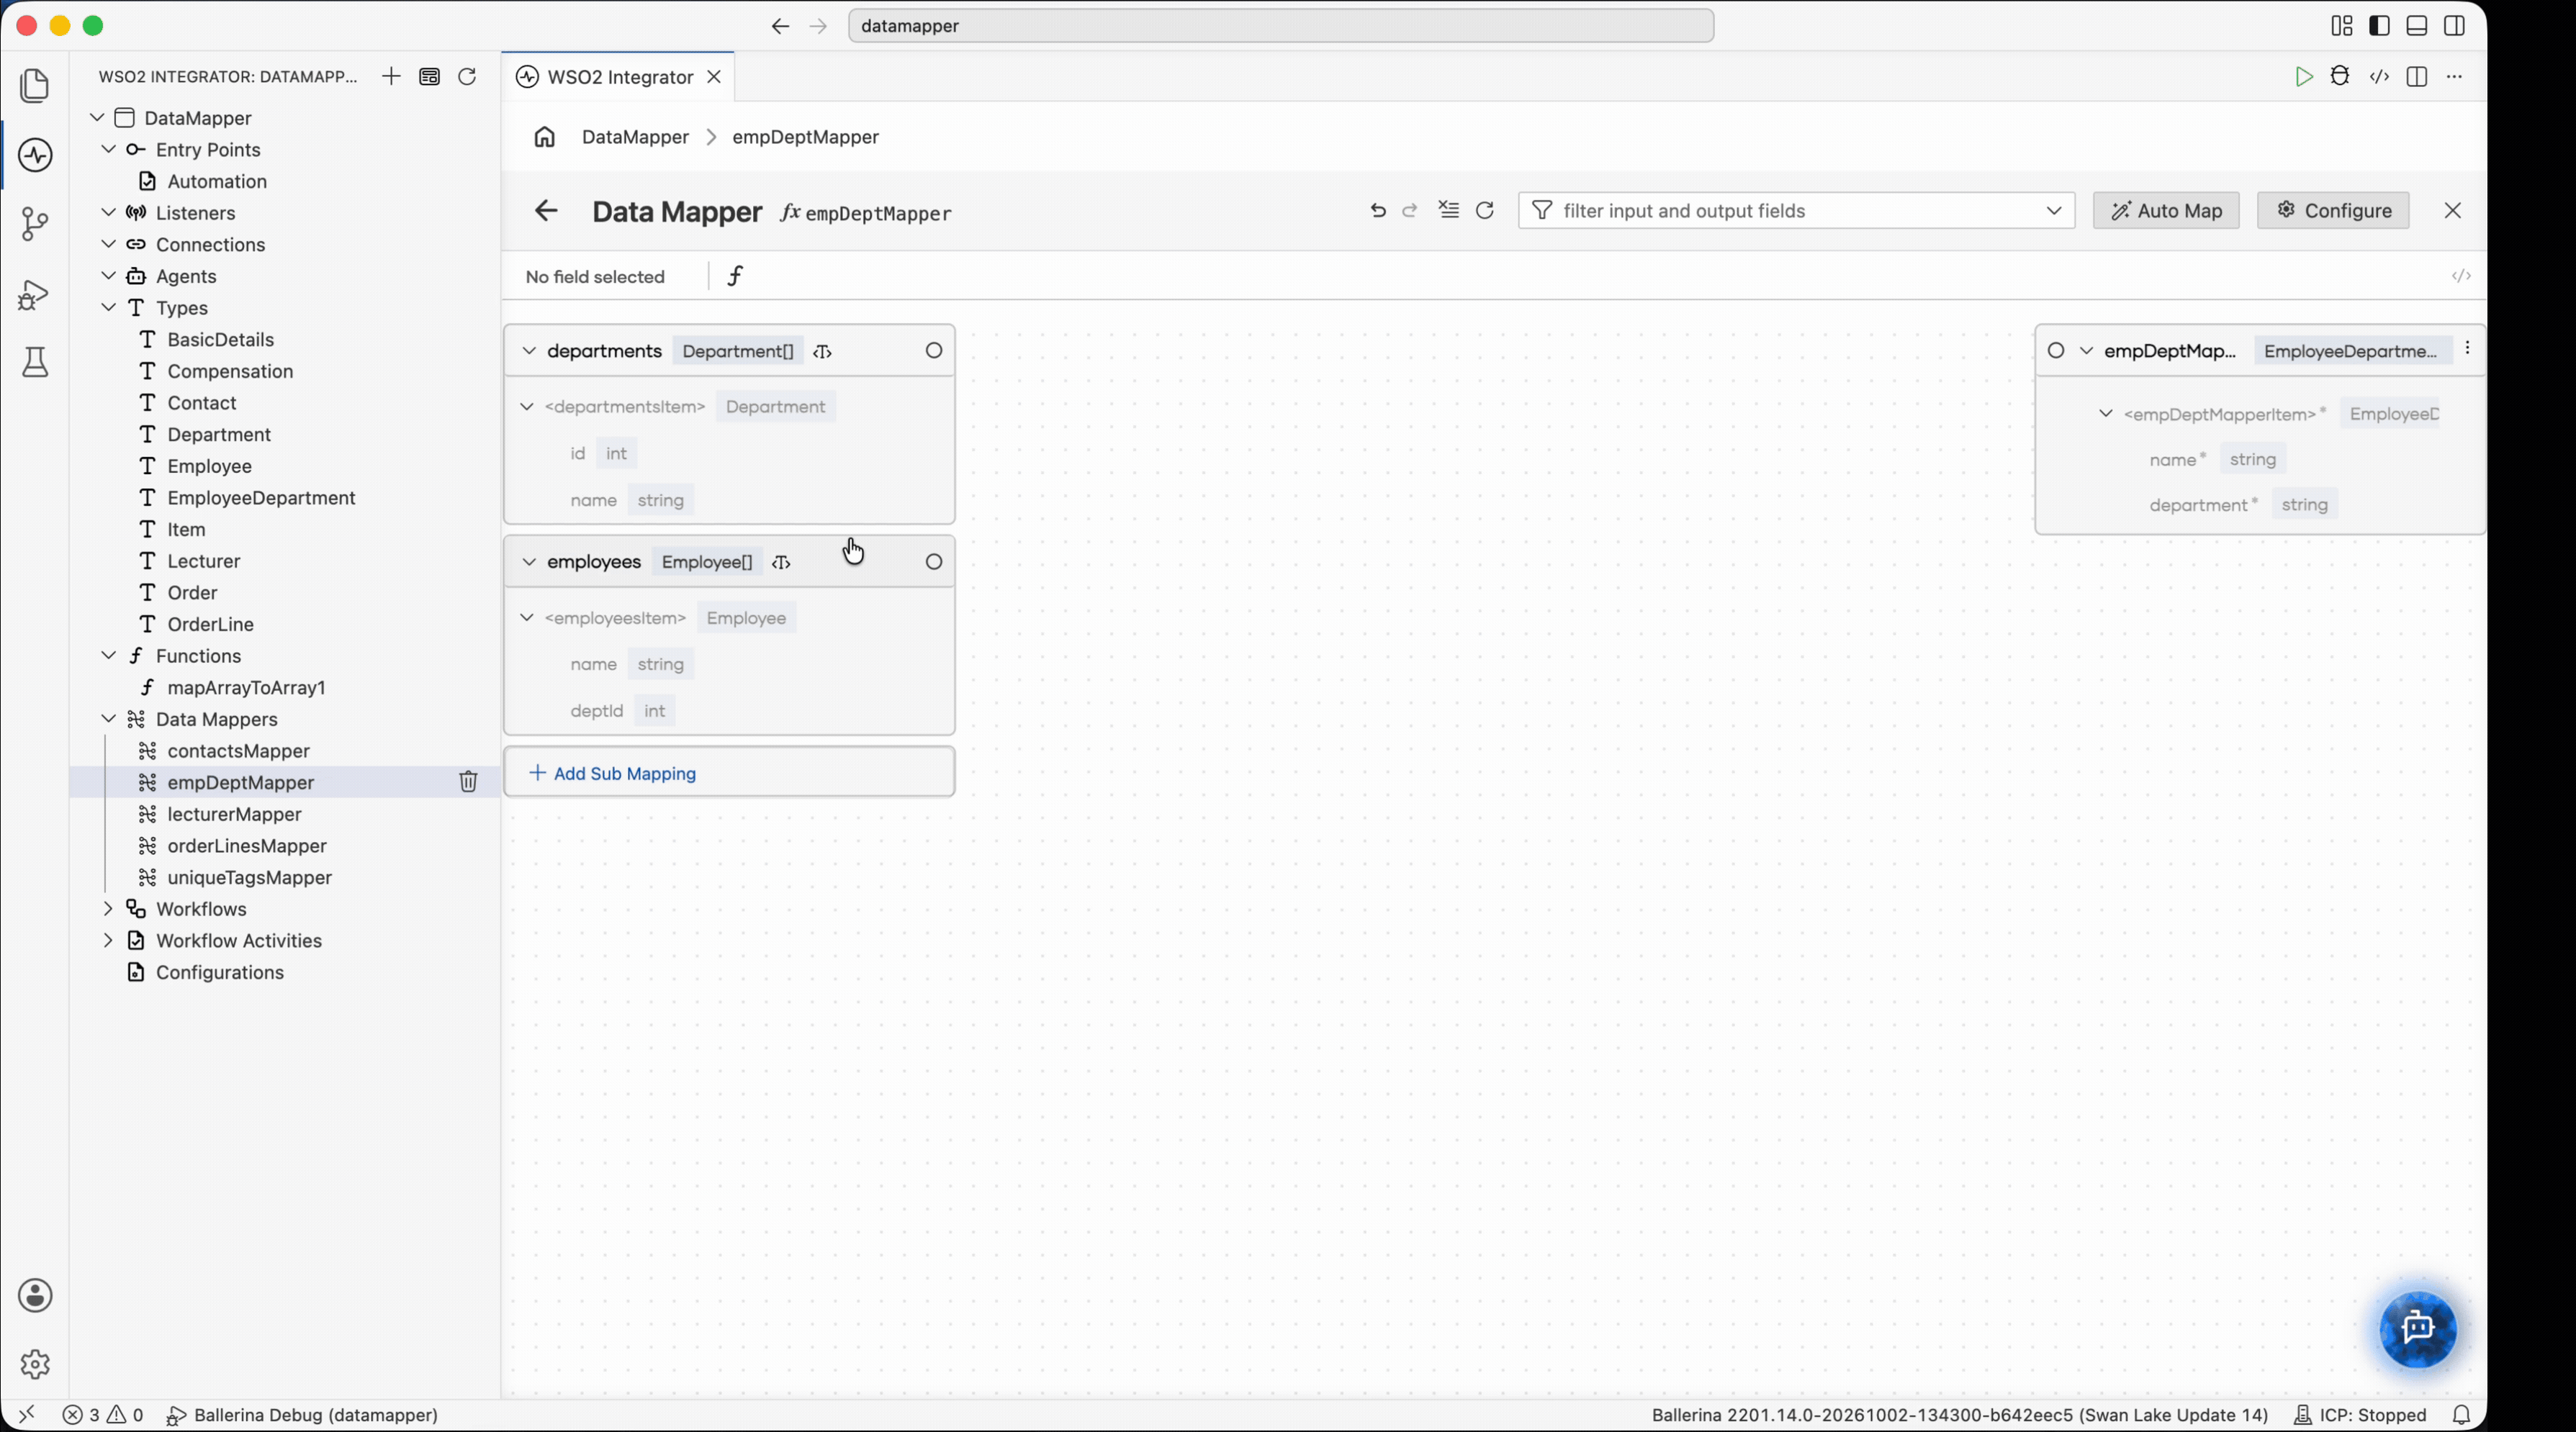
Task: Open the Testing flask view
Action: (x=35, y=362)
